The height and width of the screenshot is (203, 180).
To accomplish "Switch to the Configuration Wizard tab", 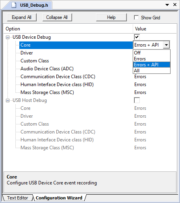I will tap(59, 198).
